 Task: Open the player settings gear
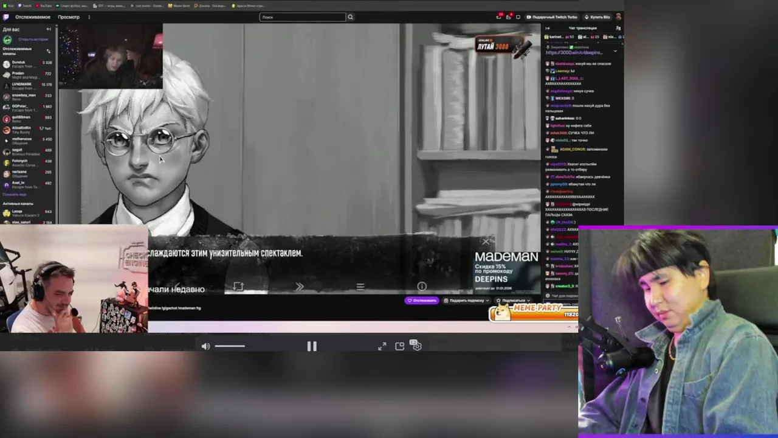click(x=416, y=346)
